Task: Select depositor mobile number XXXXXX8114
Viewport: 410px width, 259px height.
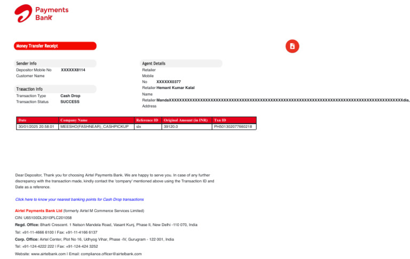Action: point(73,70)
